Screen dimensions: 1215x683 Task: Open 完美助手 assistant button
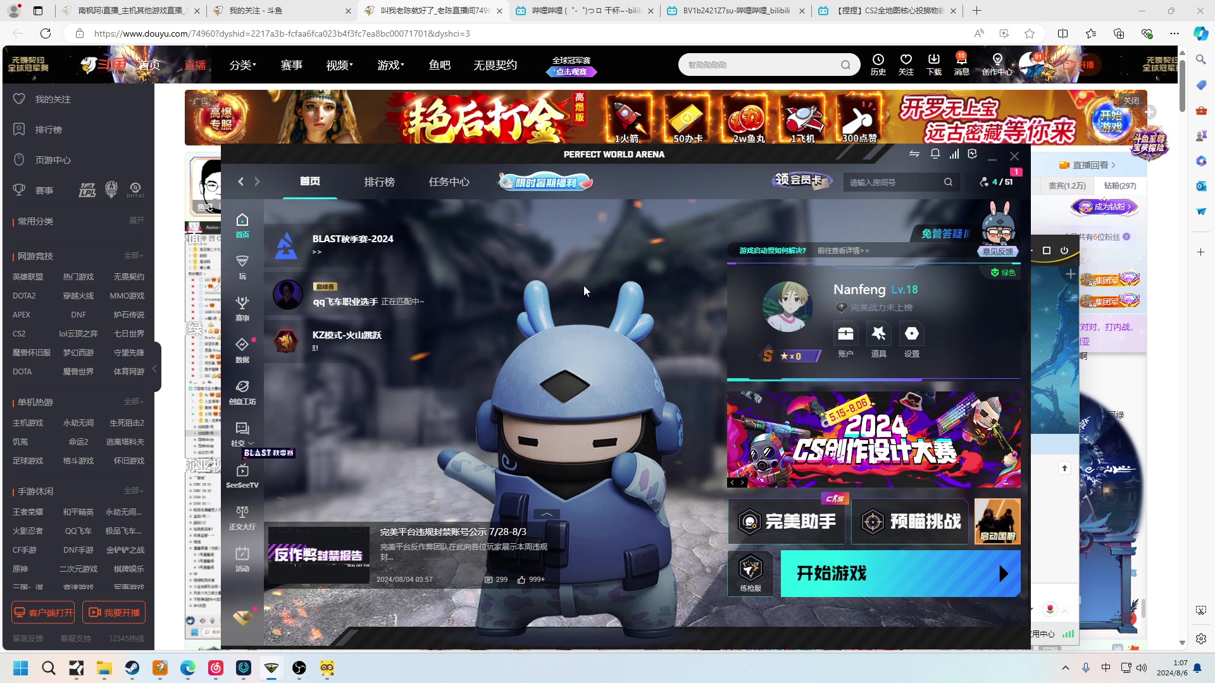tap(786, 522)
